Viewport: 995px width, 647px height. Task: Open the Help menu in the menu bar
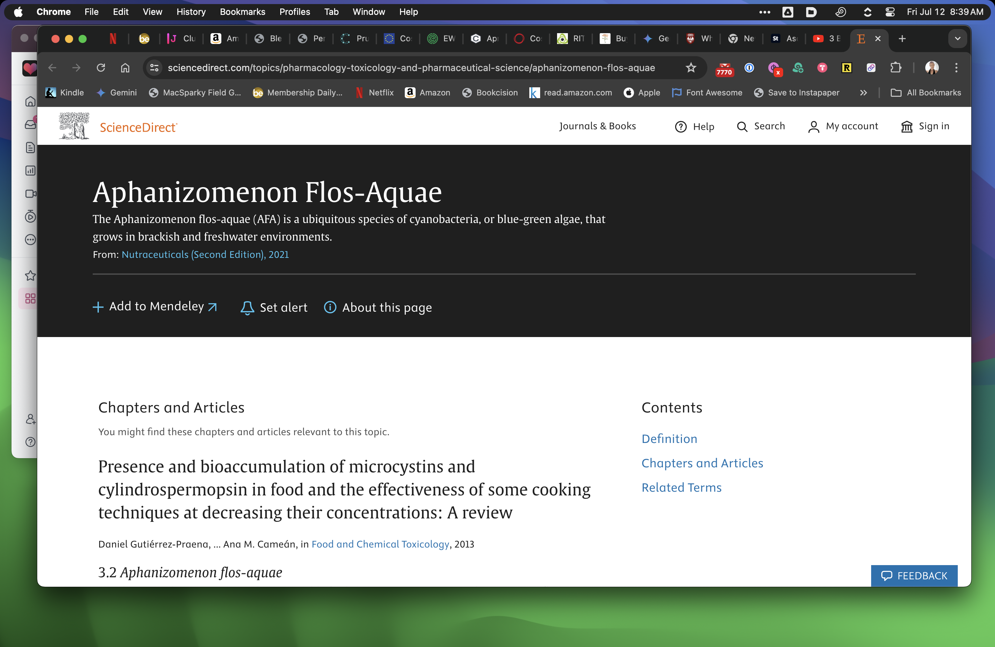(408, 12)
